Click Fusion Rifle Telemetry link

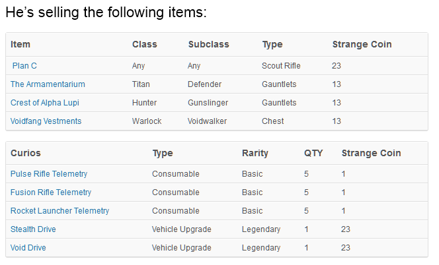coord(51,192)
